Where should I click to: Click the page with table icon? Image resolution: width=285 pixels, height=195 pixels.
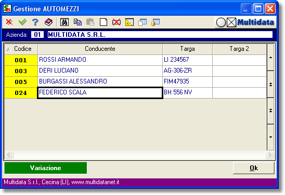[x=142, y=22]
